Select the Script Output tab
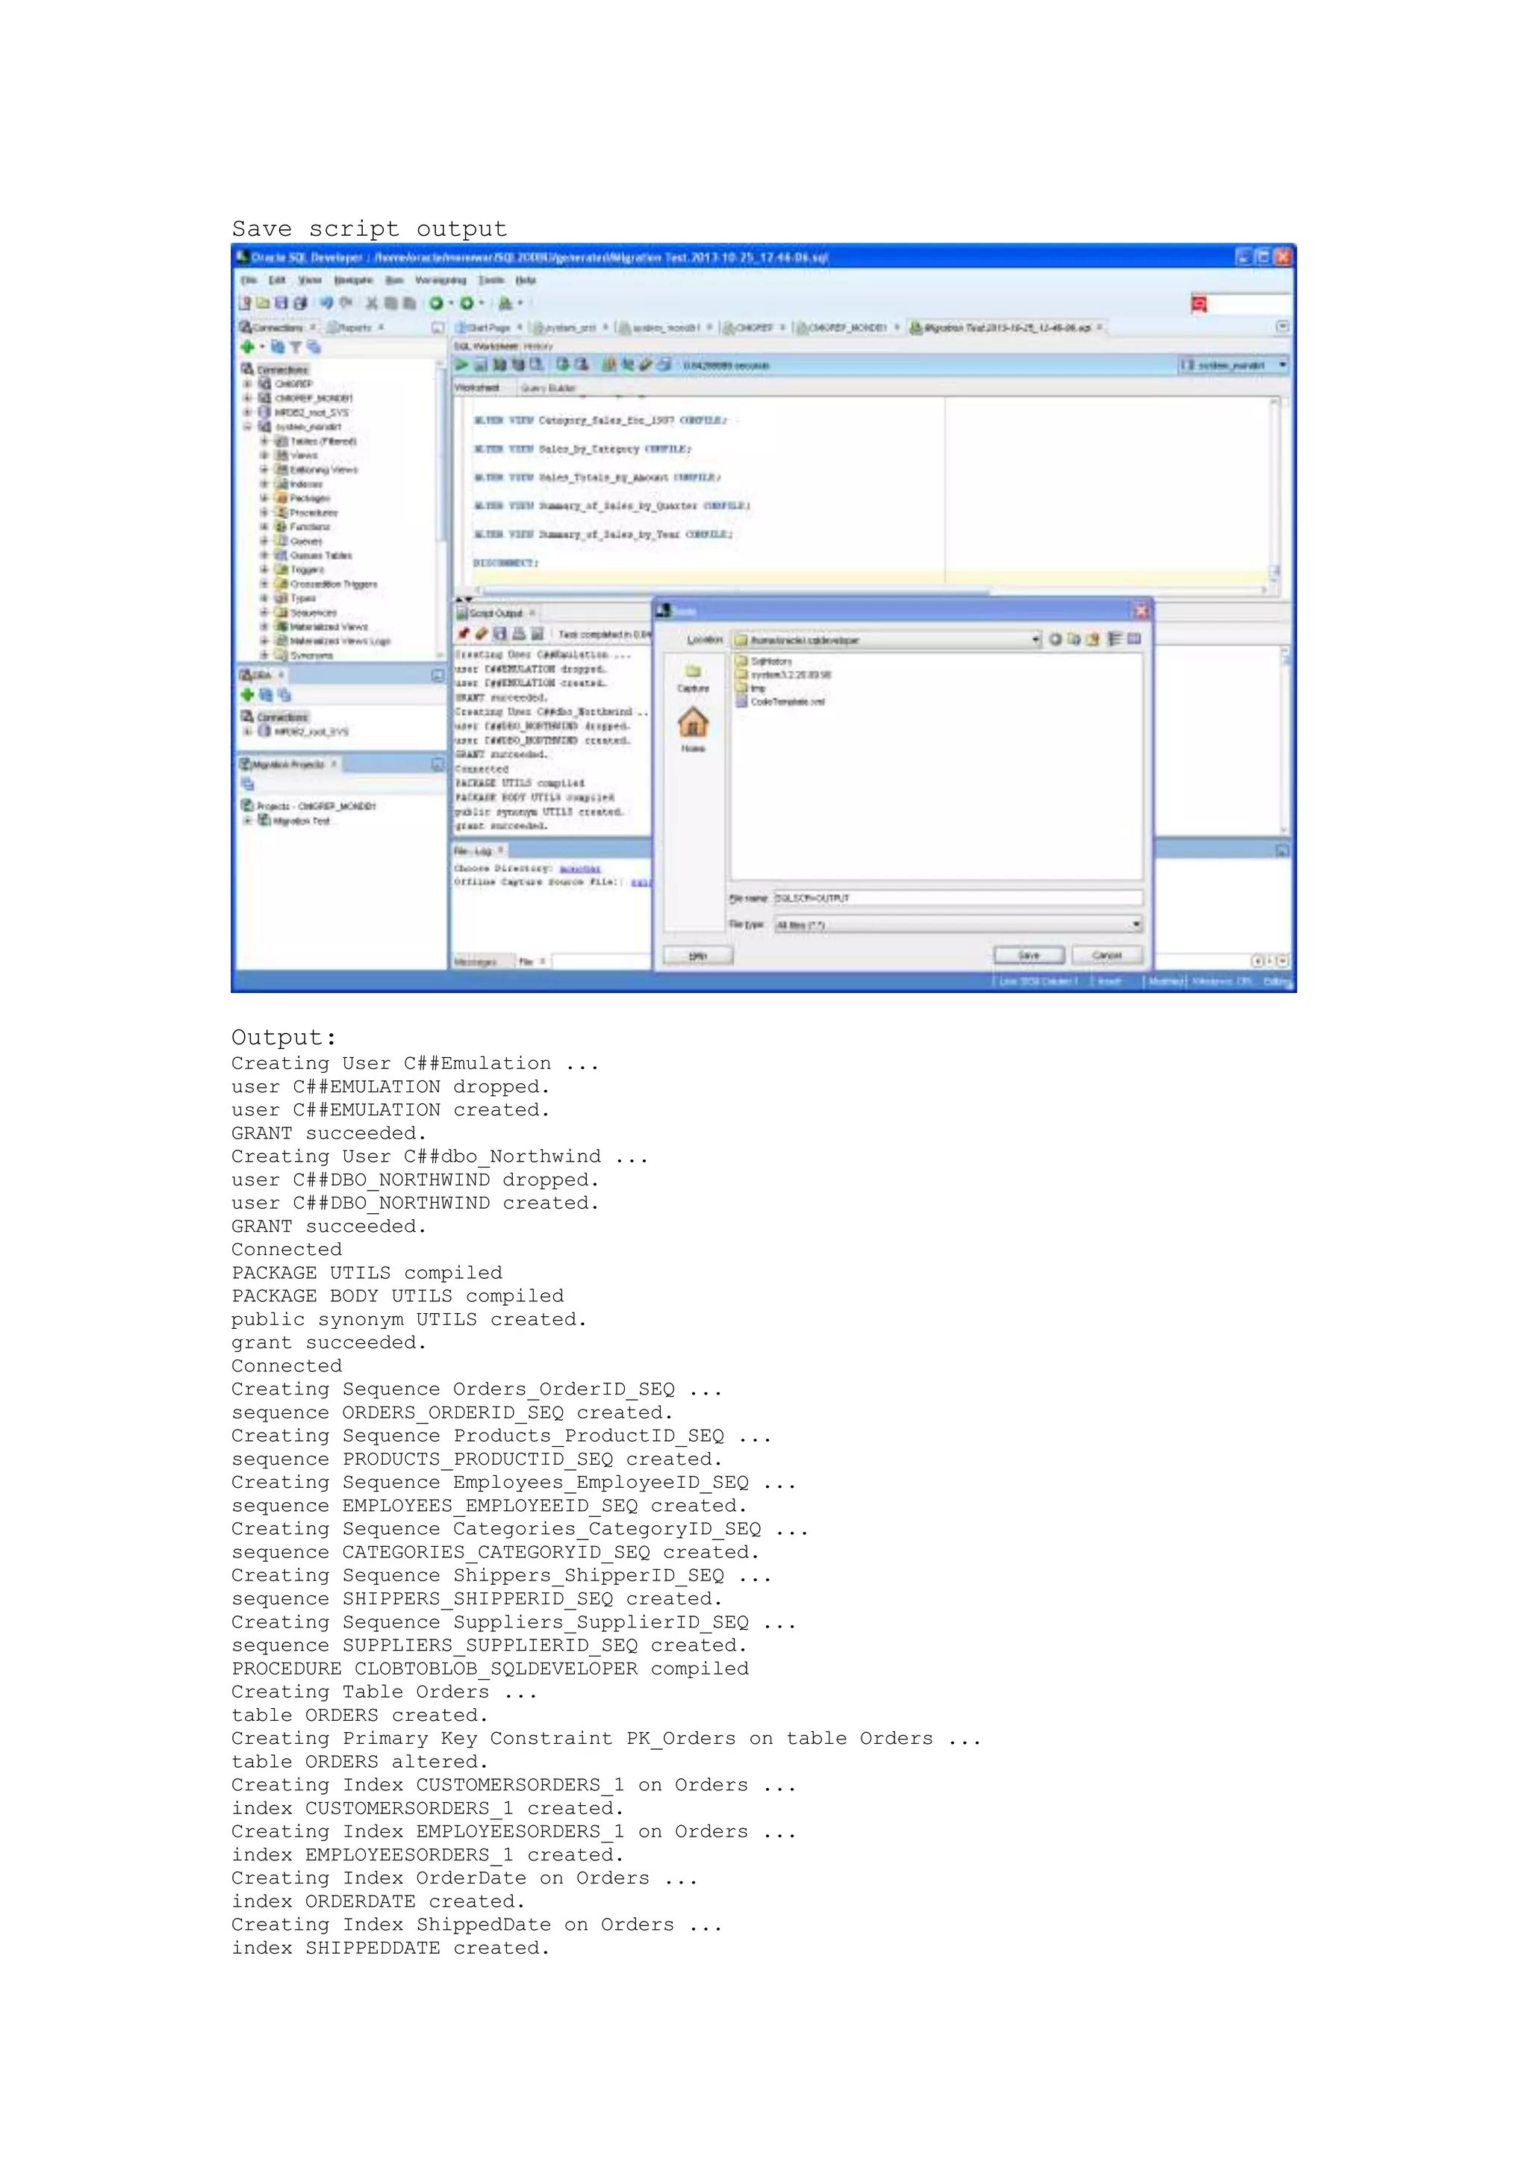 click(495, 613)
